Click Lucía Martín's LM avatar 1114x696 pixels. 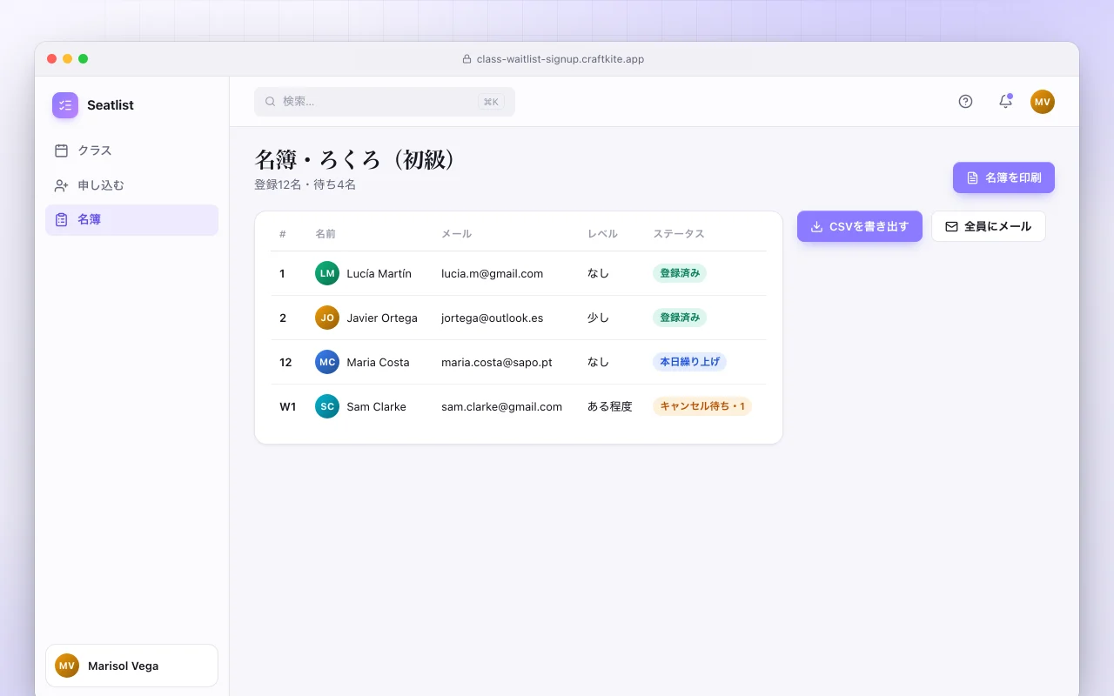tap(327, 273)
